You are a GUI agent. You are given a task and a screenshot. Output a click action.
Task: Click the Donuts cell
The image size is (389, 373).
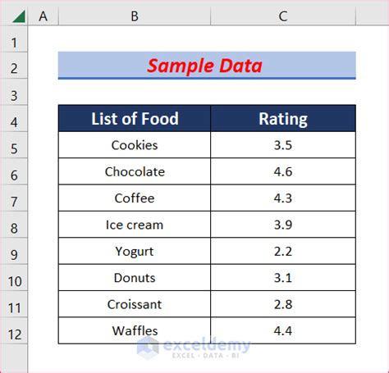point(135,277)
